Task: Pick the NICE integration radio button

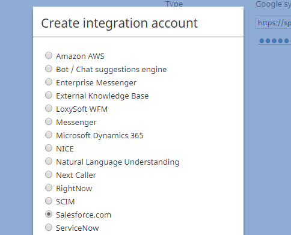Action: [x=49, y=148]
